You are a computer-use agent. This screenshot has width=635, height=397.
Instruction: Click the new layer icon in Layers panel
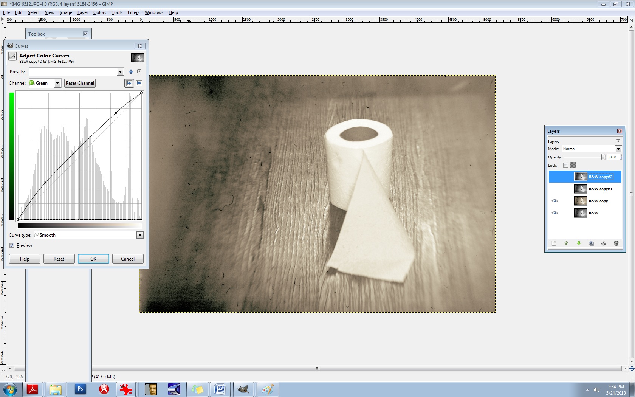[554, 243]
